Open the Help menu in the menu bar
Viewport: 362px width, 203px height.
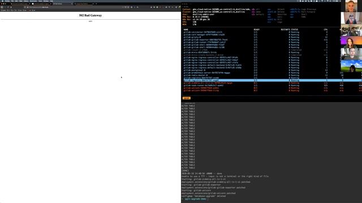click(x=51, y=1)
